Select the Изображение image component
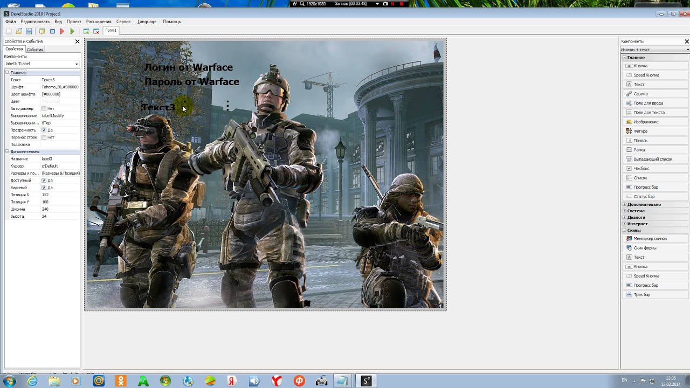Image resolution: width=690 pixels, height=388 pixels. (655, 122)
